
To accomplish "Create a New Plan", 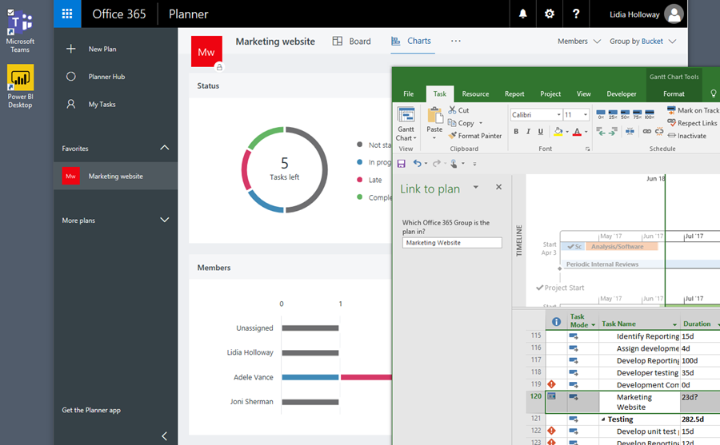I will pyautogui.click(x=102, y=49).
